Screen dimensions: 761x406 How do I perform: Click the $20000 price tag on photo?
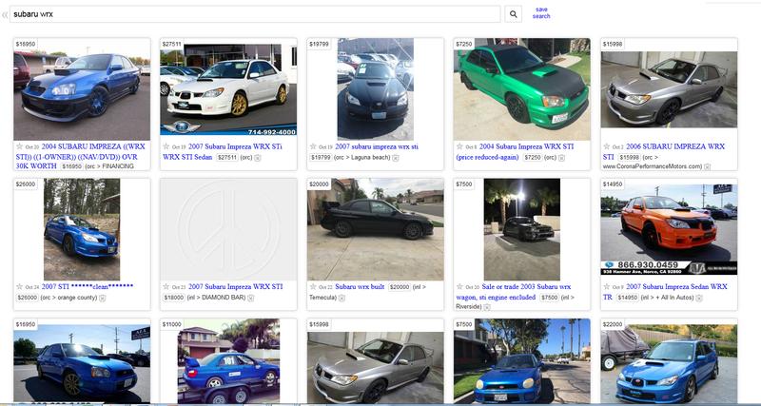coord(320,184)
